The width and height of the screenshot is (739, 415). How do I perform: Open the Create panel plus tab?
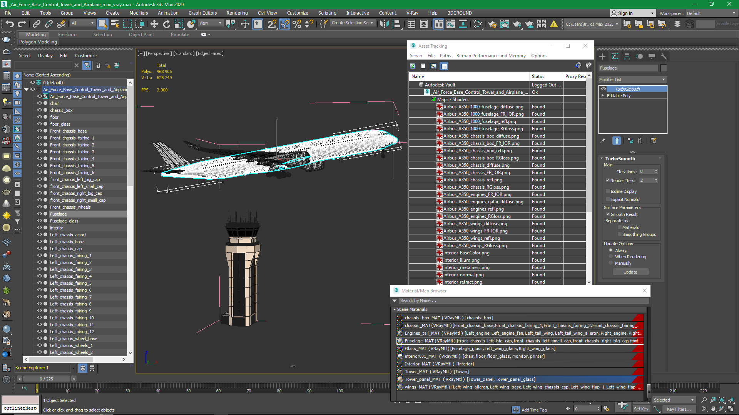click(602, 56)
